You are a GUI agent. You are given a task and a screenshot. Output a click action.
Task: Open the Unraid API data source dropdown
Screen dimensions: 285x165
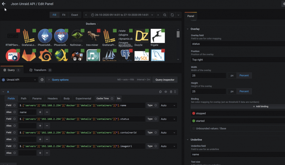click(x=19, y=80)
